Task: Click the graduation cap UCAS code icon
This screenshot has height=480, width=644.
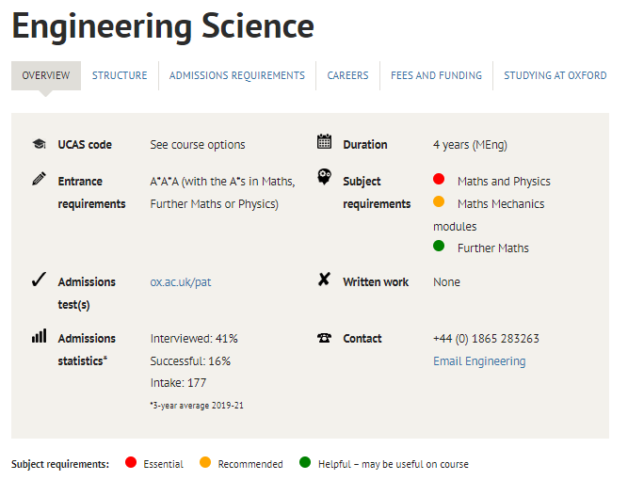Action: click(x=39, y=144)
